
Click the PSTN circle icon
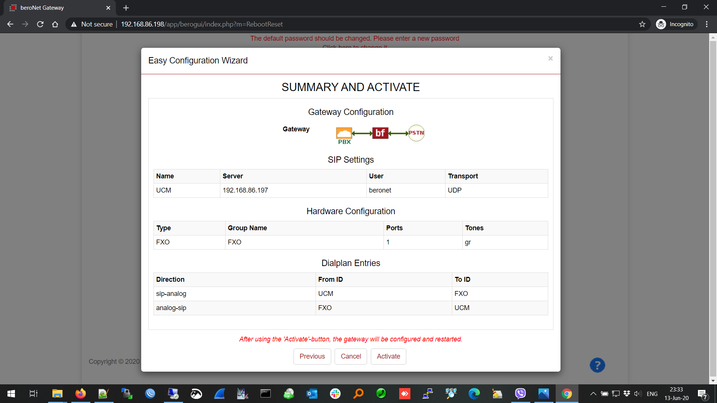tap(416, 133)
